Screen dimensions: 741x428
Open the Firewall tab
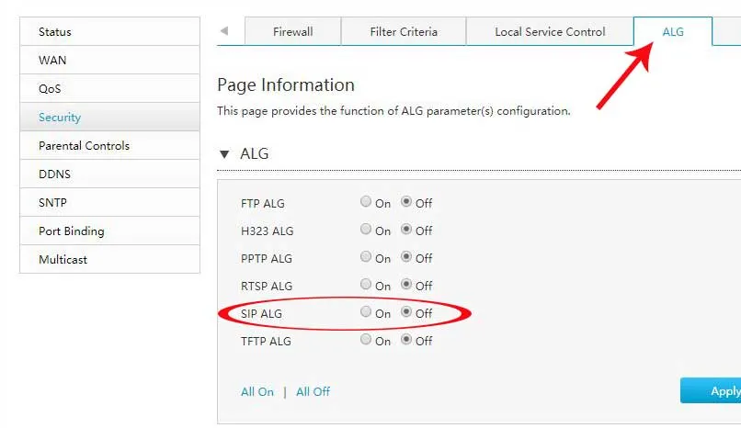pos(292,31)
